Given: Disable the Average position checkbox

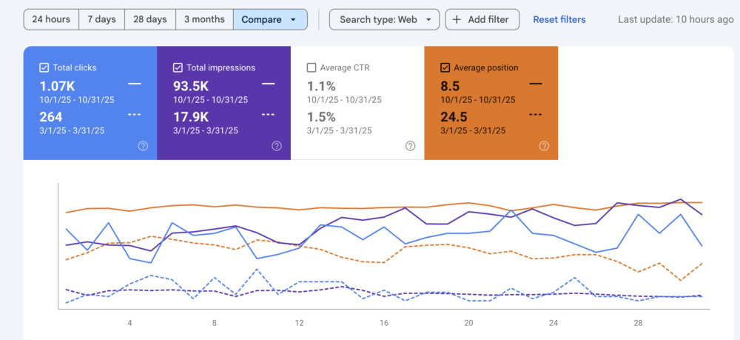Looking at the screenshot, I should (x=445, y=67).
